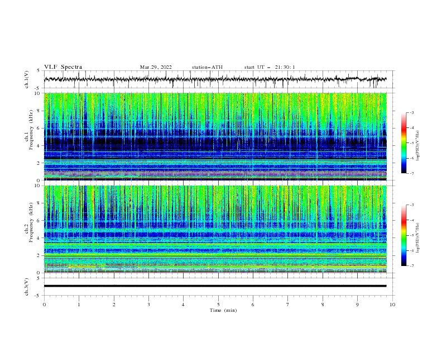
Task: Click the ch.1 spectrogram panel
Action: (215, 136)
